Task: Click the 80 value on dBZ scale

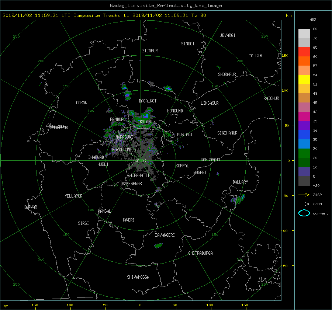Action: (315, 29)
